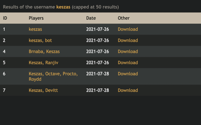Click the highlighted username keszas in the heading
This screenshot has height=125, width=201.
click(x=63, y=7)
